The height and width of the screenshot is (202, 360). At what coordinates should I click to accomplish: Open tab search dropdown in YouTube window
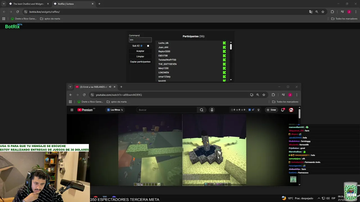pyautogui.click(x=70, y=87)
